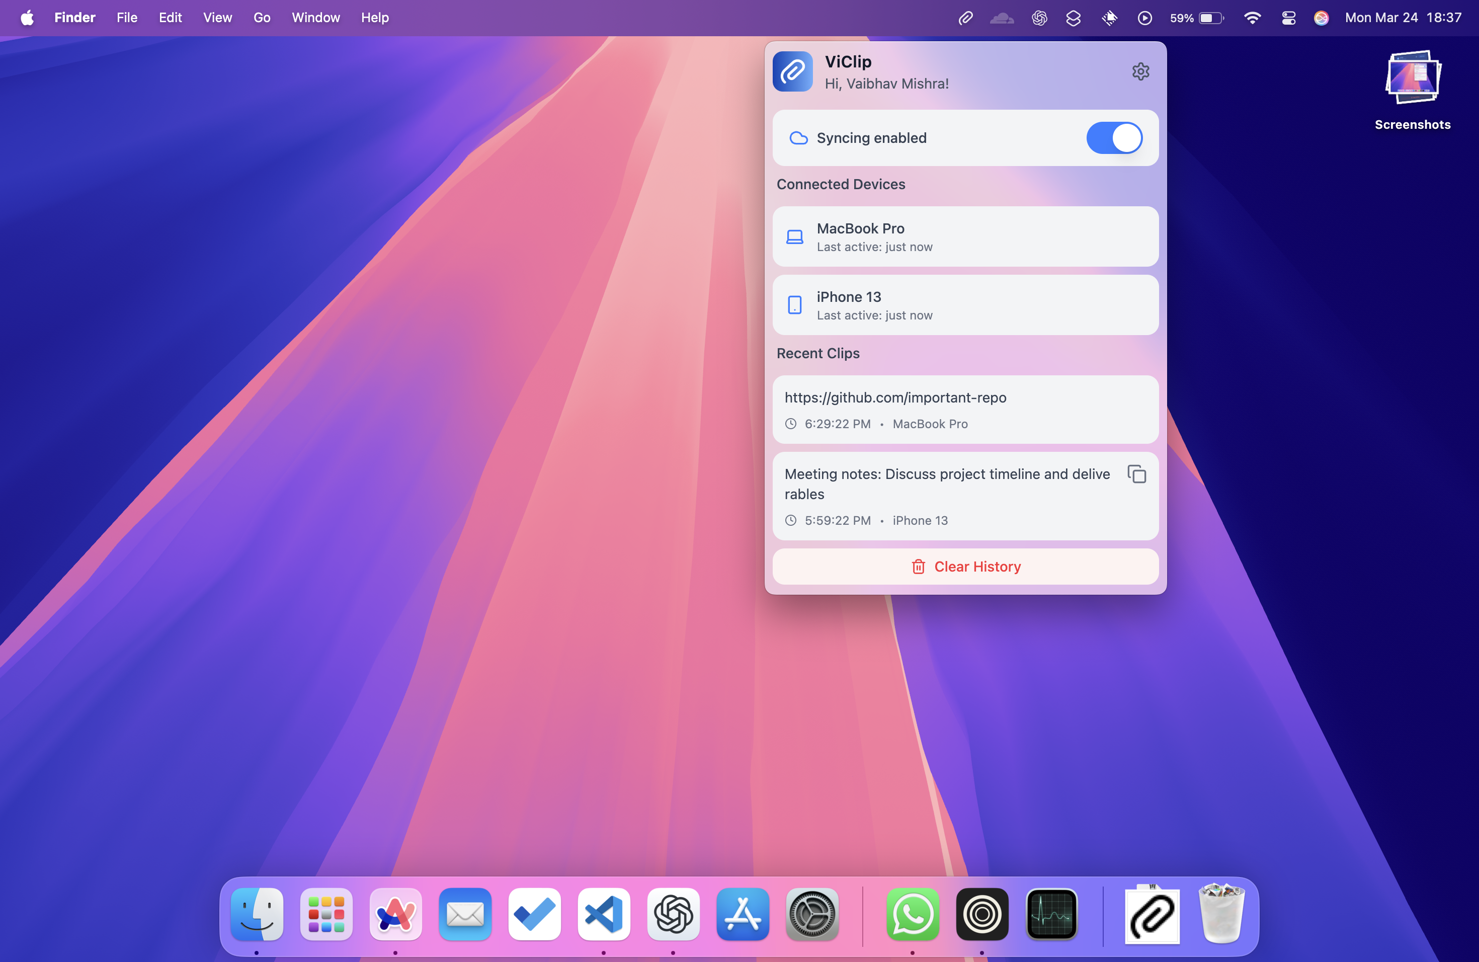Open the cloud icon in menu bar

[1002, 18]
